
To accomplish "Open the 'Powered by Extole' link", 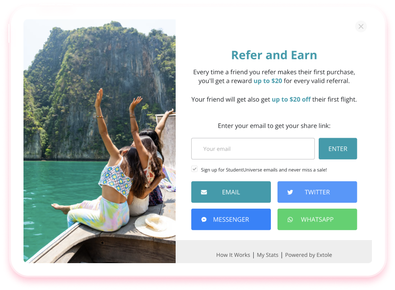I will [x=308, y=255].
